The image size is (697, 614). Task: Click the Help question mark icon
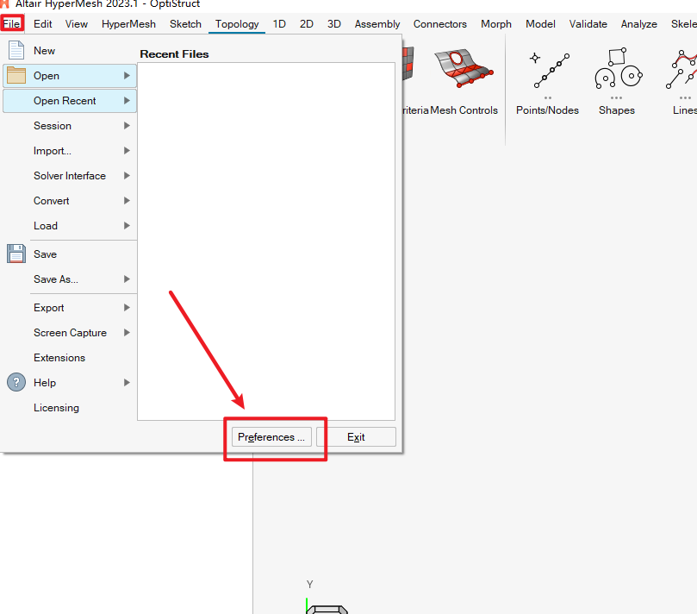pos(16,383)
